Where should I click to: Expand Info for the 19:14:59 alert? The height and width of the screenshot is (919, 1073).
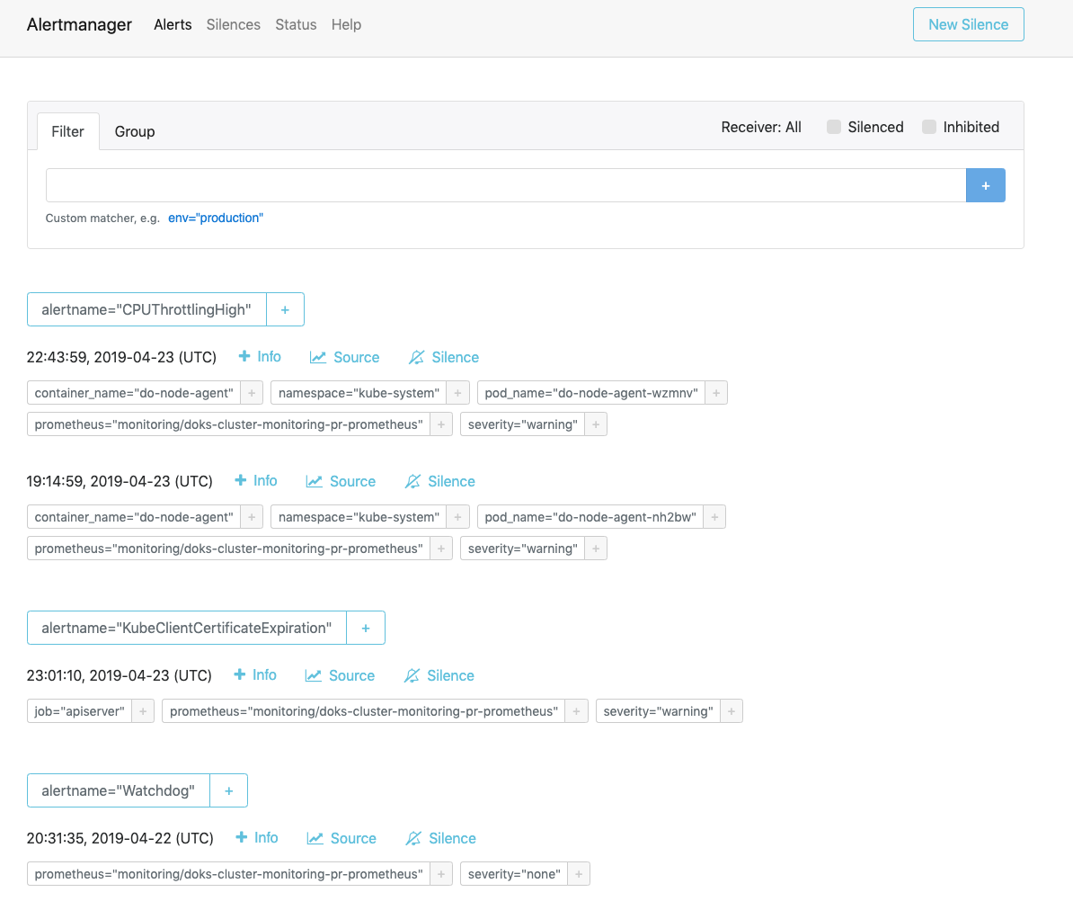[x=256, y=481]
